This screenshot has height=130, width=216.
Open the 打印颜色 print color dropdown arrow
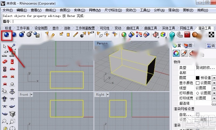pos(214,93)
